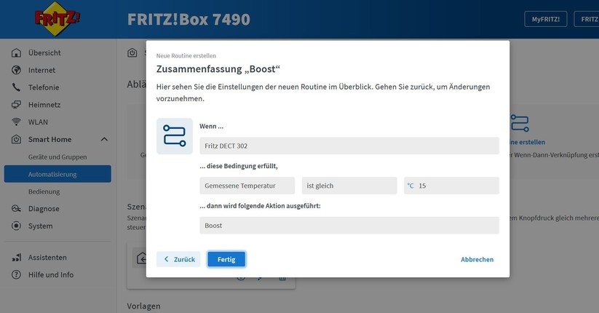Click the Smart Home icon in sidebar
The height and width of the screenshot is (313, 599).
coord(16,139)
